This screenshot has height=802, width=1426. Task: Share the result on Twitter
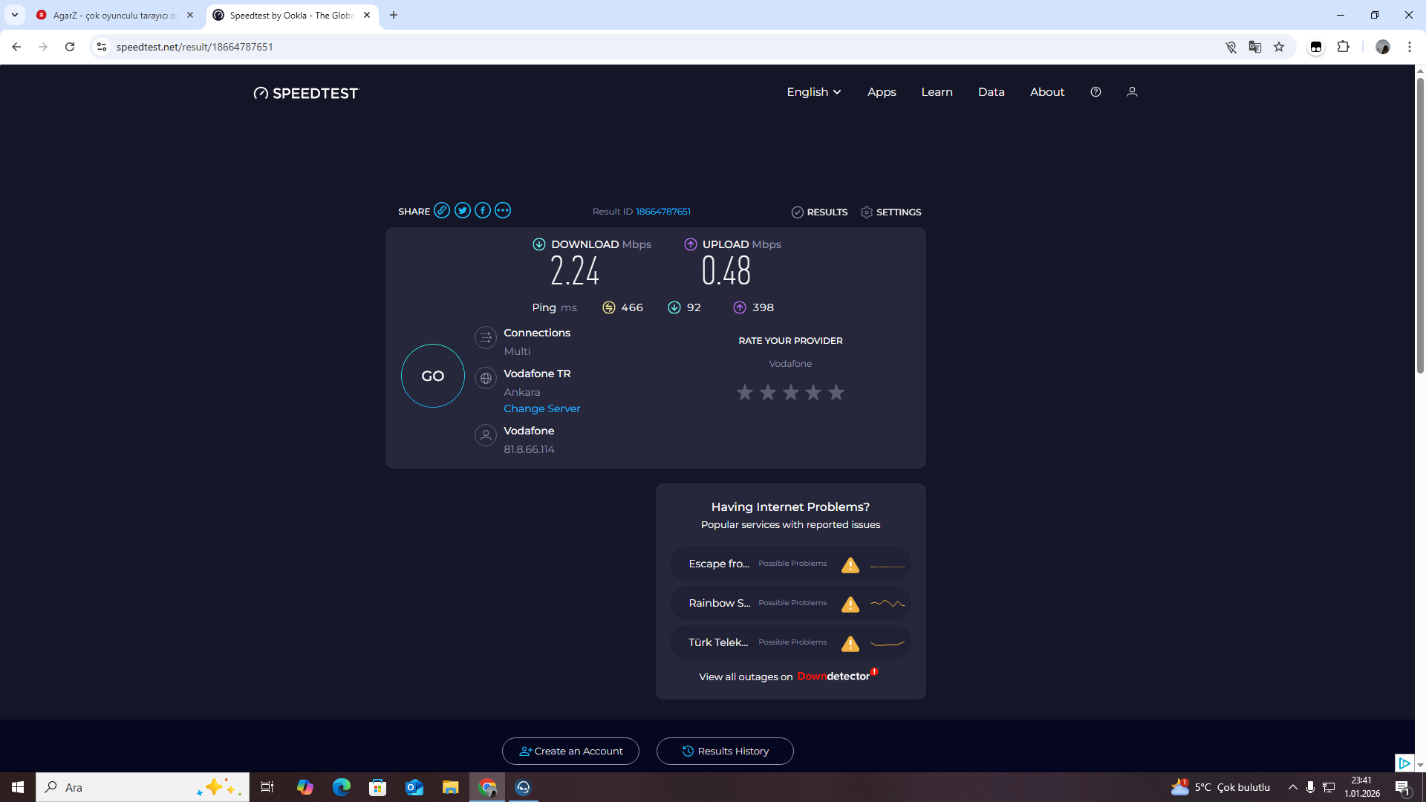(x=463, y=211)
